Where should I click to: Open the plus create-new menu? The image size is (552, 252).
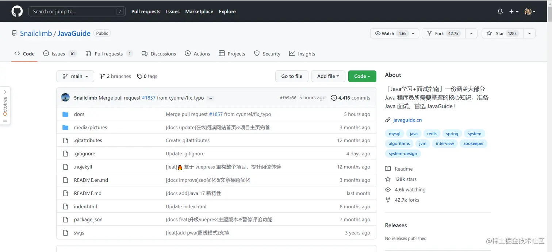click(x=514, y=11)
